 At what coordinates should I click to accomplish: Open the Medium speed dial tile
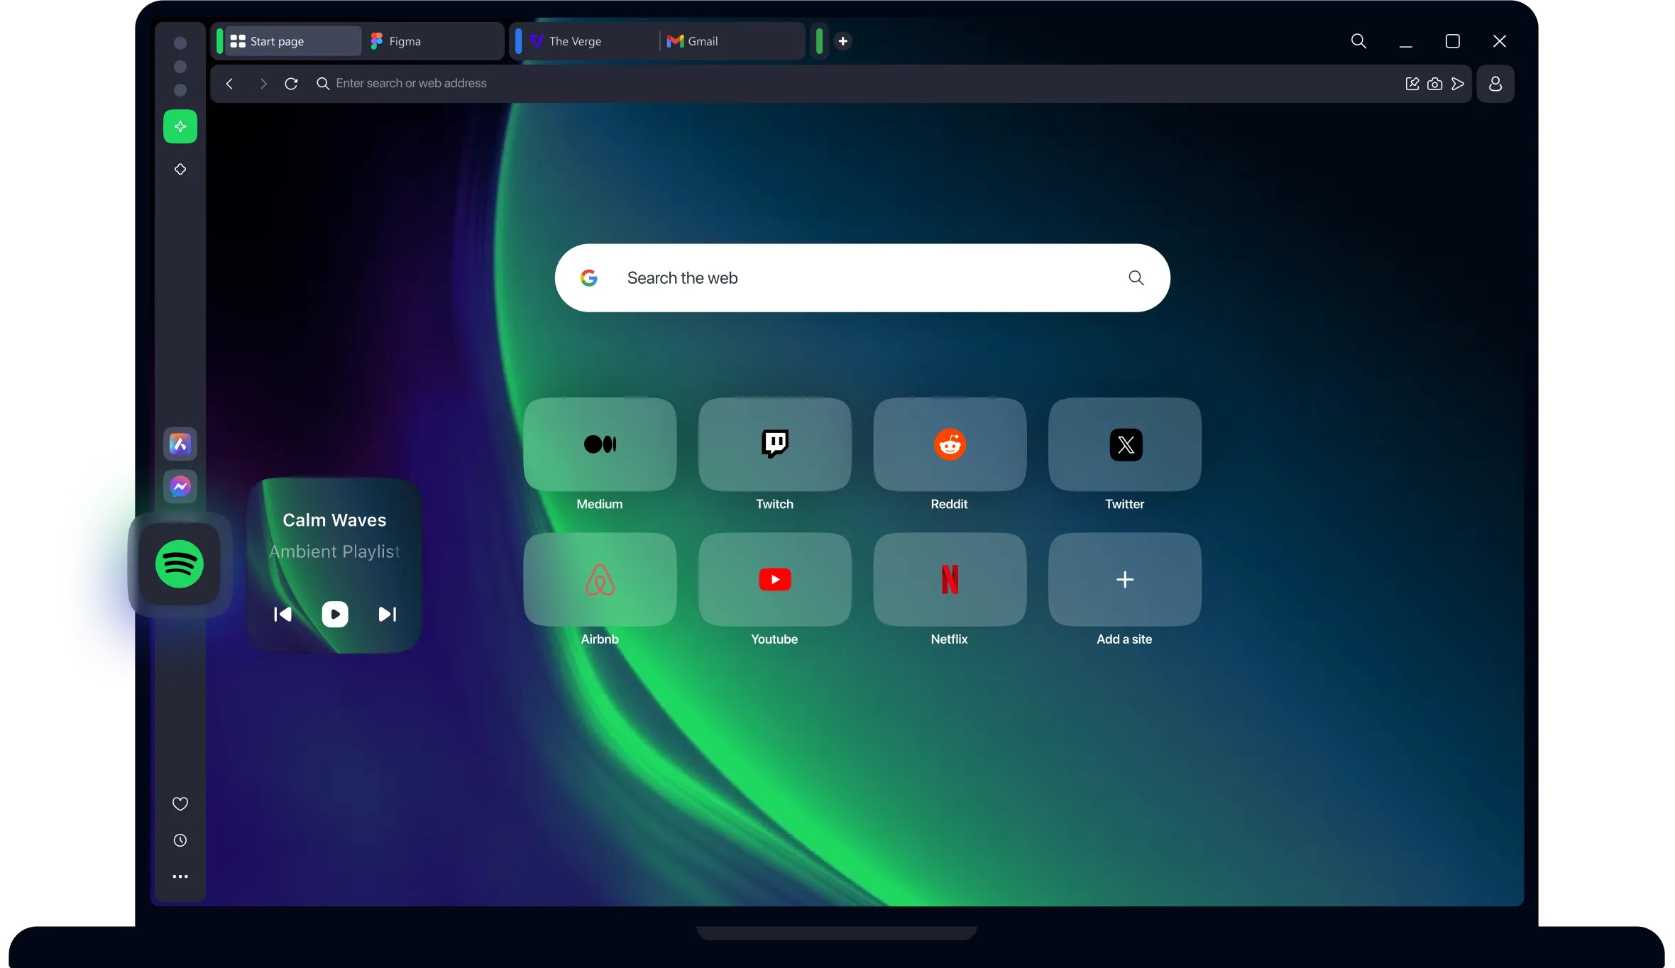(x=600, y=444)
